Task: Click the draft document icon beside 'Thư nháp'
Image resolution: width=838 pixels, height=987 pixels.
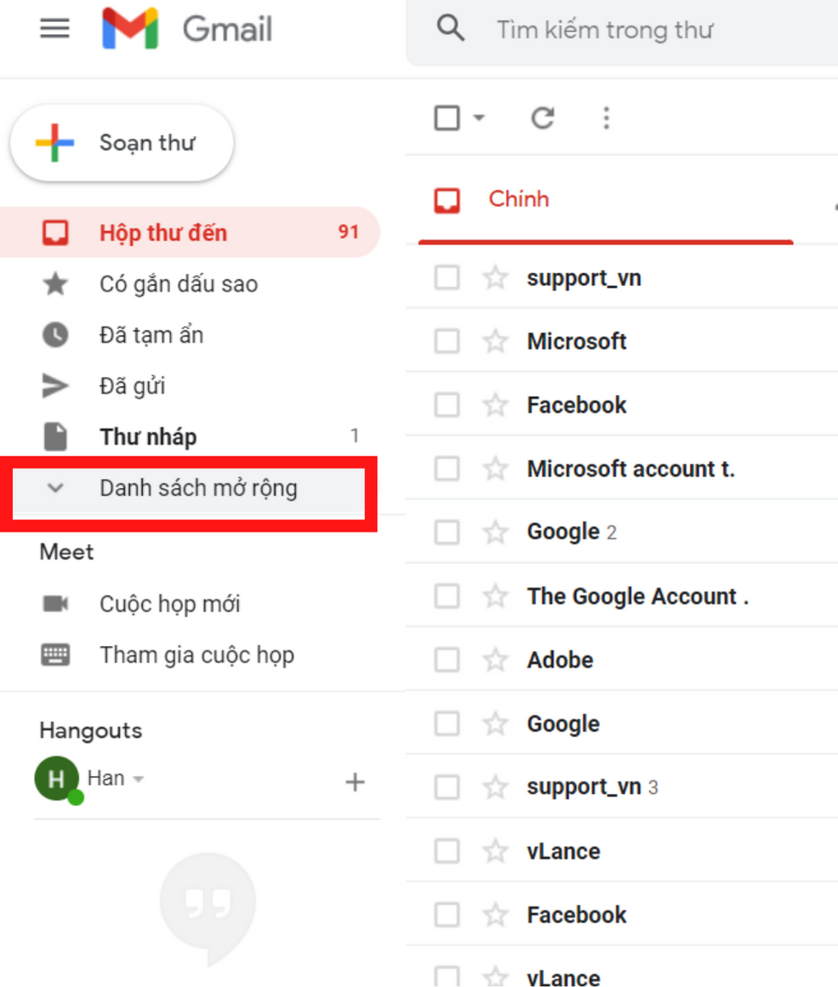Action: coord(55,436)
